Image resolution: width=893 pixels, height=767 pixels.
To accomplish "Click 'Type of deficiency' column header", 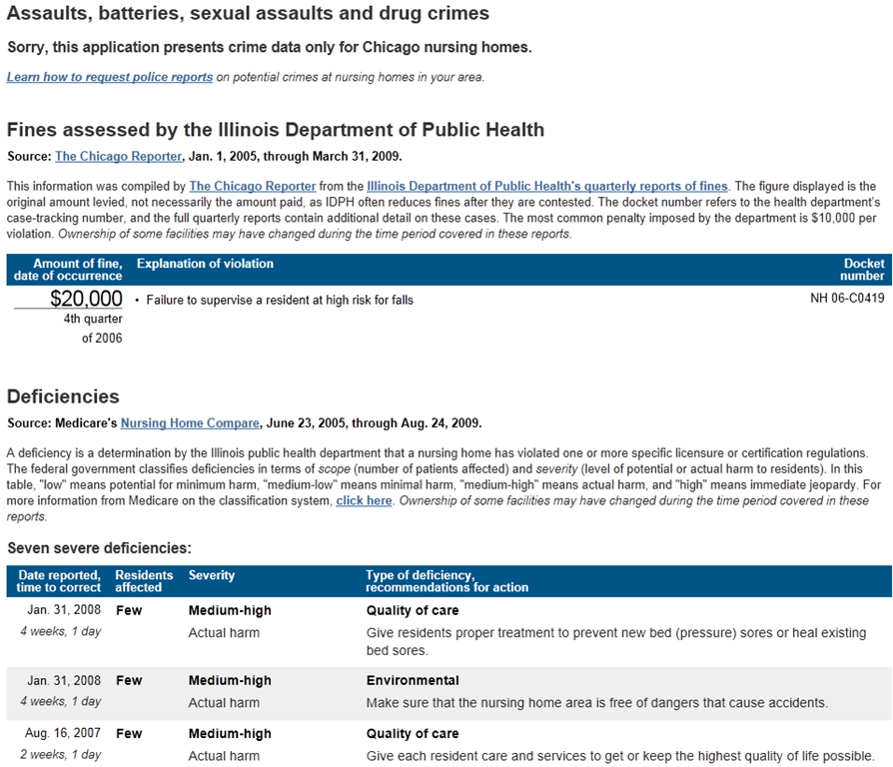I will pos(447,581).
